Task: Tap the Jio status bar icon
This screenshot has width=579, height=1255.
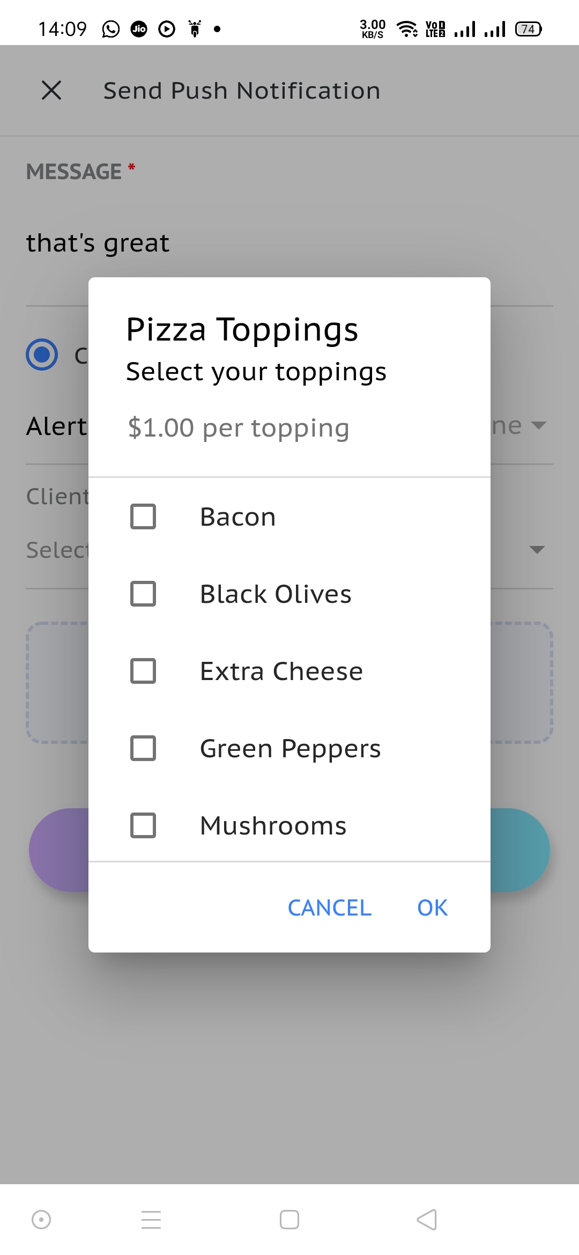Action: click(139, 29)
